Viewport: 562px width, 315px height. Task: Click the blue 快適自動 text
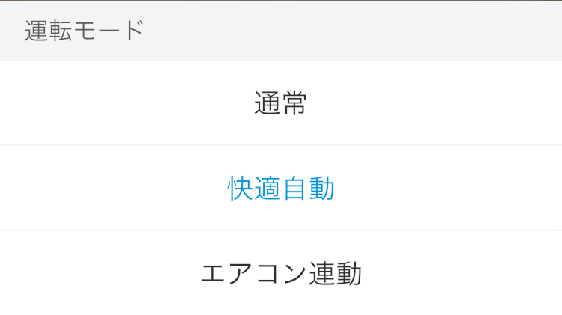tap(281, 189)
